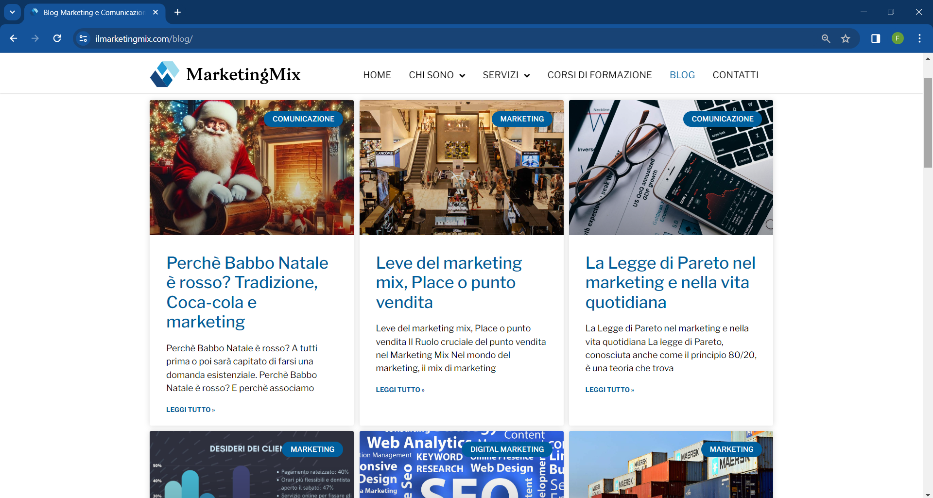Click LEGGI TUTTO under Leve del marketing post

click(400, 390)
